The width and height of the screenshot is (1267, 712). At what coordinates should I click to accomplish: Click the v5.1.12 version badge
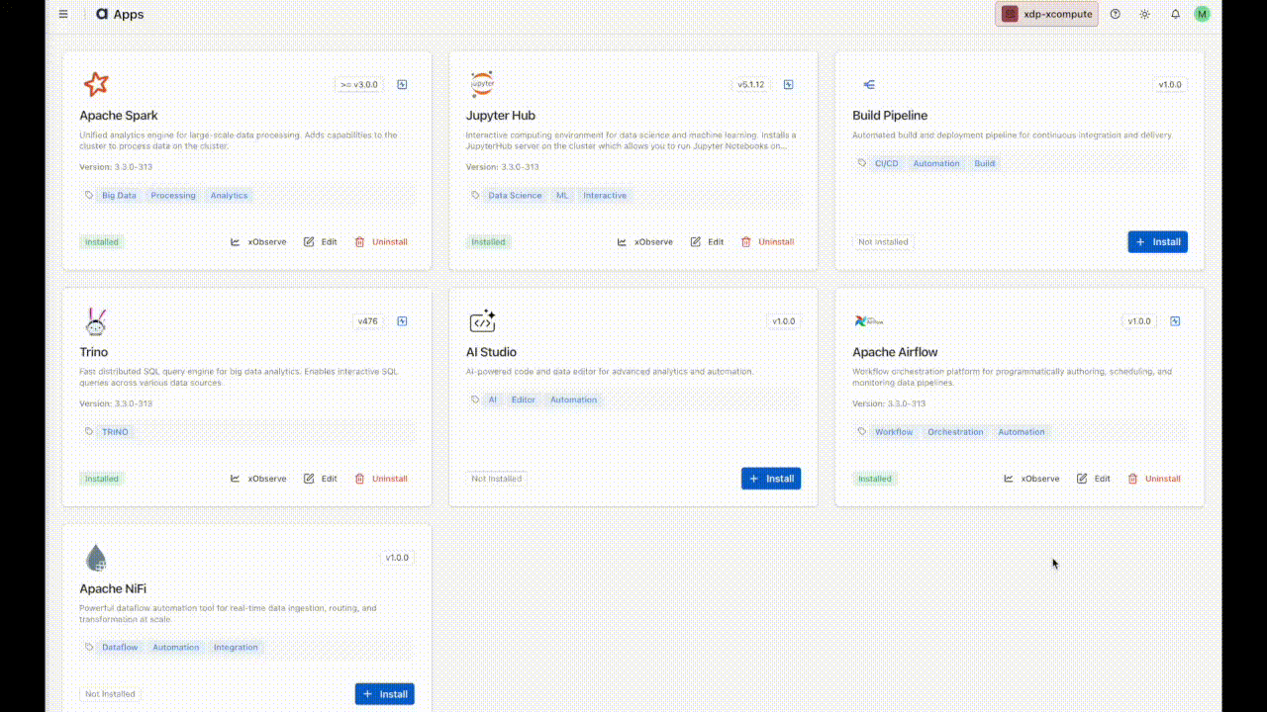(x=751, y=85)
